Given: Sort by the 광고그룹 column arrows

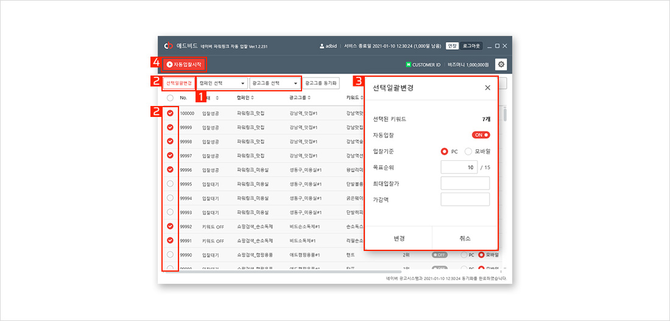Looking at the screenshot, I should [309, 98].
